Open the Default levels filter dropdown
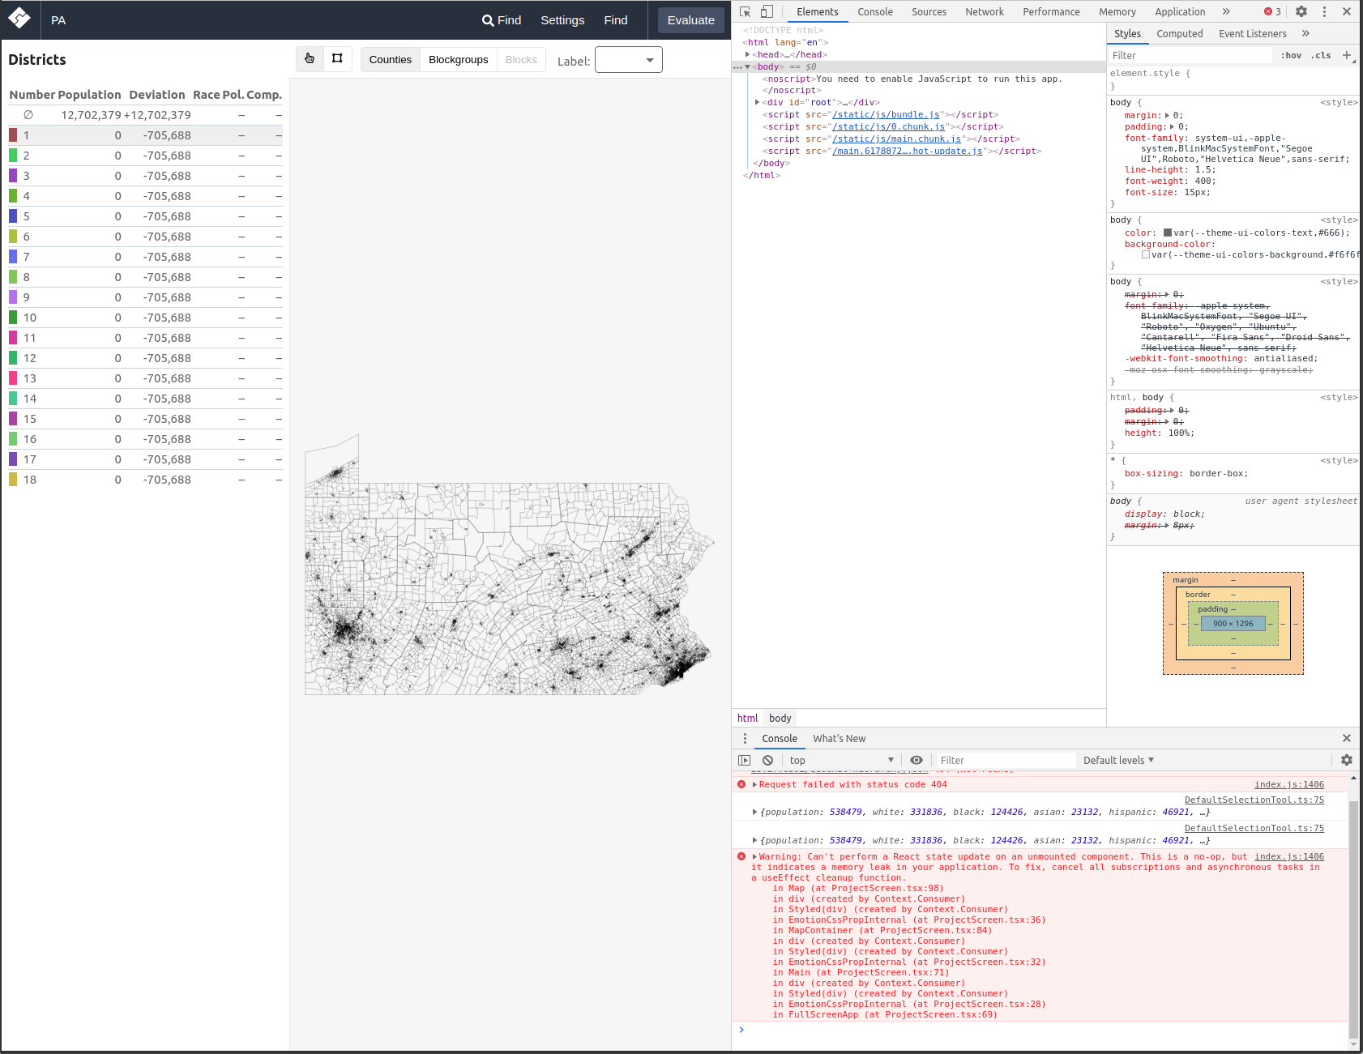The width and height of the screenshot is (1363, 1054). [1117, 760]
